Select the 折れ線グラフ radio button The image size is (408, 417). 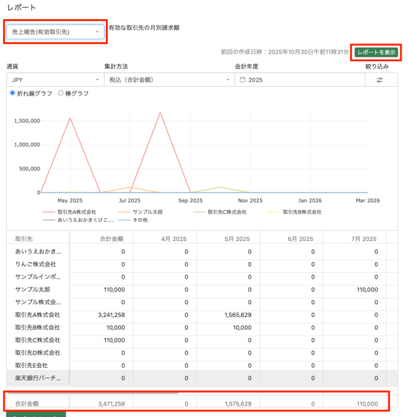point(12,93)
